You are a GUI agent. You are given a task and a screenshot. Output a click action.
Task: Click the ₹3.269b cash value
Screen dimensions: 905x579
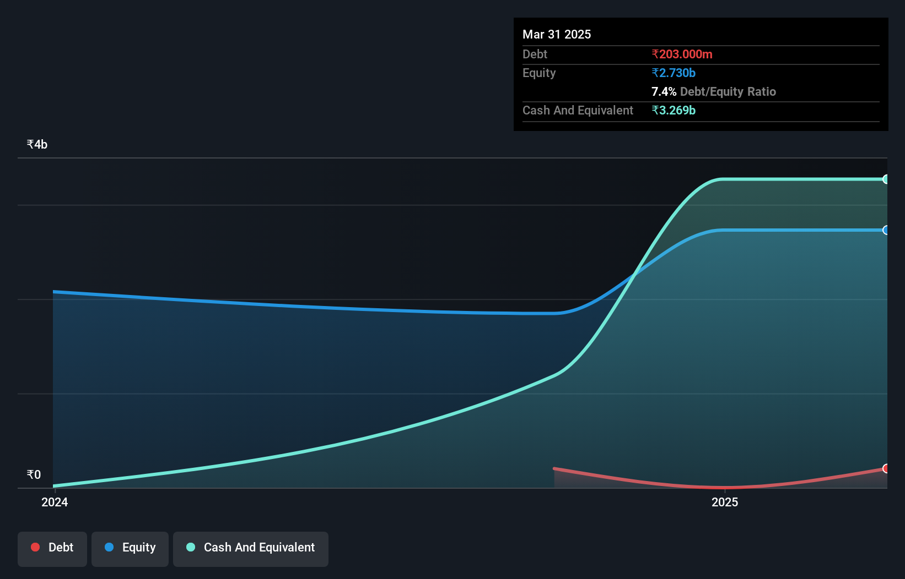(674, 110)
